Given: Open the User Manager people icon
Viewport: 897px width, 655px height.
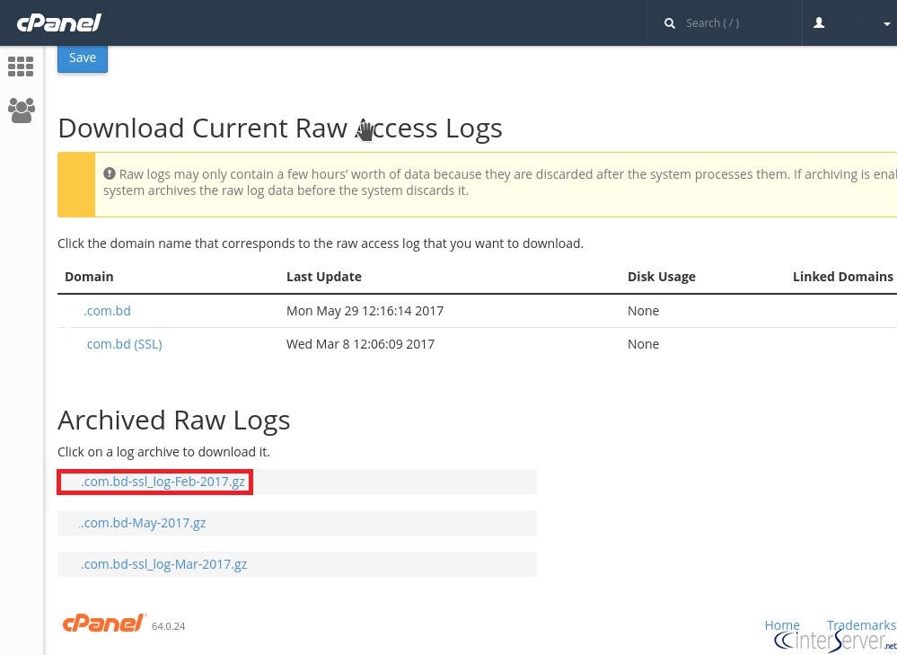Looking at the screenshot, I should [22, 110].
